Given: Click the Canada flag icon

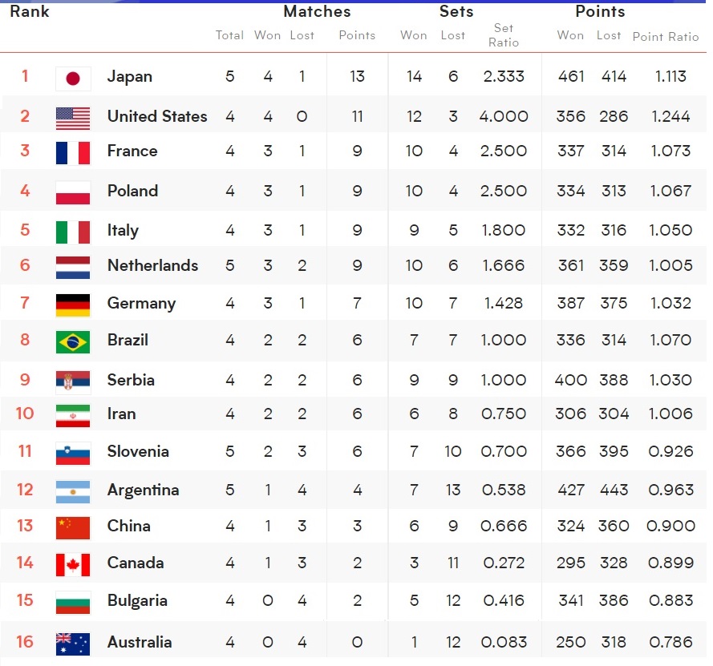Looking at the screenshot, I should click(73, 564).
